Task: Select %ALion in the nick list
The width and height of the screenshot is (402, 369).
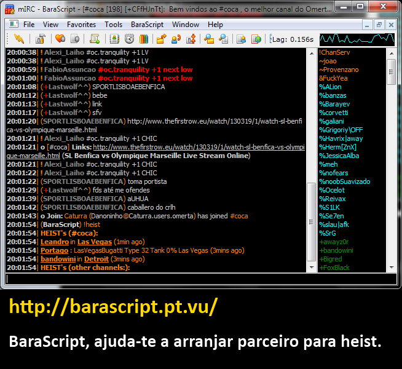Action: [330, 87]
